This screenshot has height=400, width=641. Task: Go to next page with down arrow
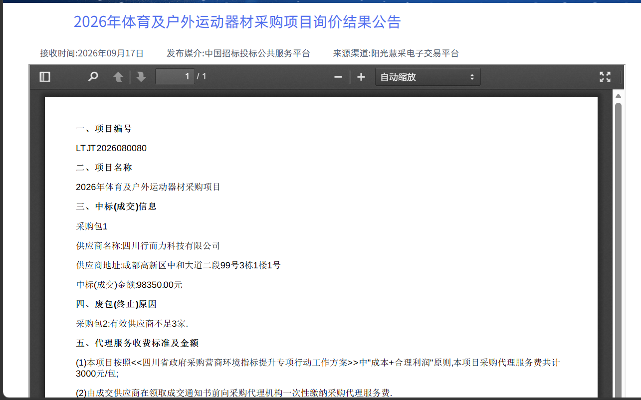141,77
